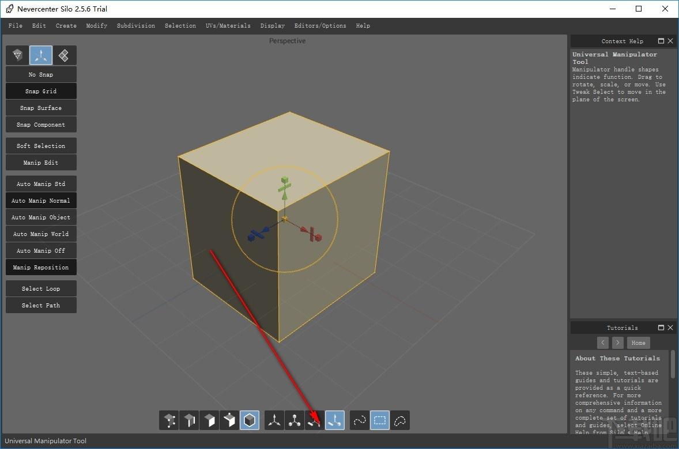This screenshot has height=449, width=679.
Task: Click the Nevercenter Silo title bar icon
Action: point(10,9)
